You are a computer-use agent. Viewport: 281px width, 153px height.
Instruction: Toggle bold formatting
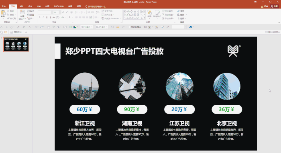coord(40,17)
